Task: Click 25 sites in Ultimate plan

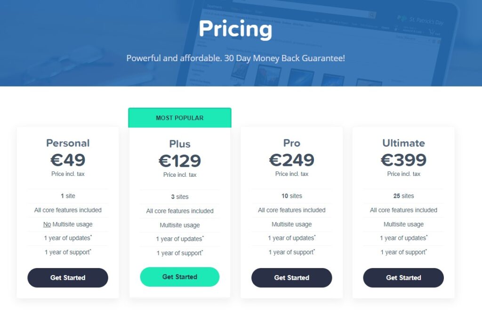Action: (403, 196)
